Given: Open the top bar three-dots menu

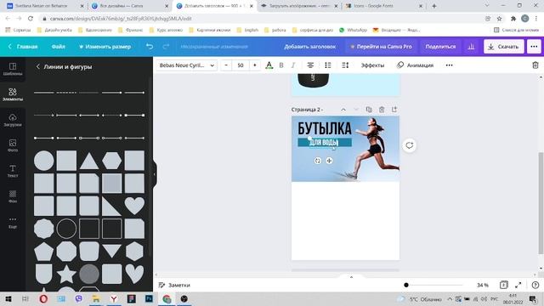Looking at the screenshot, I should coord(534,47).
